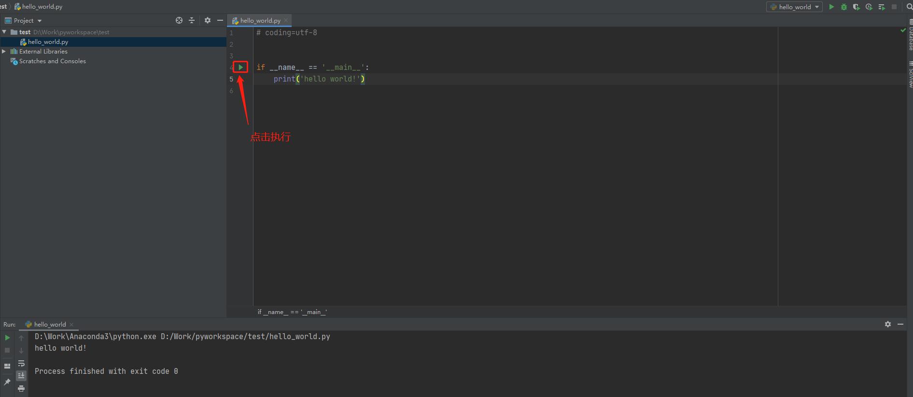Screen dimensions: 913x397
Task: Click the hello_world.py breadcrumb in navigation bar
Action: click(x=39, y=7)
